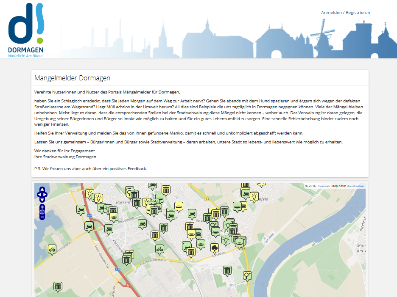Screen dimensions: 397x297
Task: Follow the OpenStreetMap attribution link
Action: coord(355,186)
